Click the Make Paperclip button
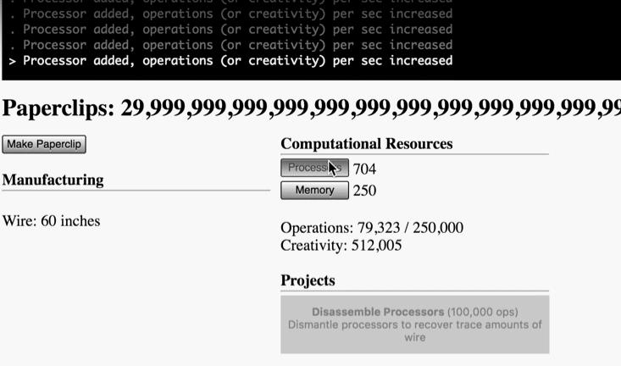The height and width of the screenshot is (366, 621). pos(44,144)
